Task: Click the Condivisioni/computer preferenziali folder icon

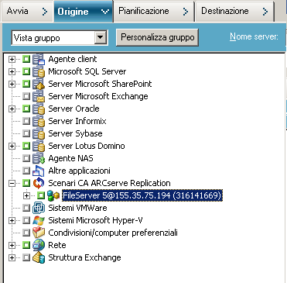Action: pos(39,233)
